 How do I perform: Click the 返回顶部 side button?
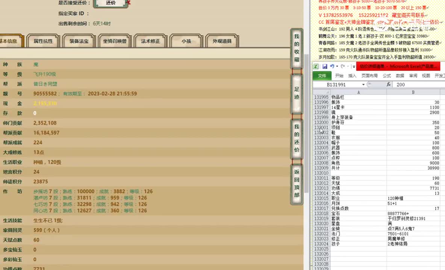click(x=297, y=184)
